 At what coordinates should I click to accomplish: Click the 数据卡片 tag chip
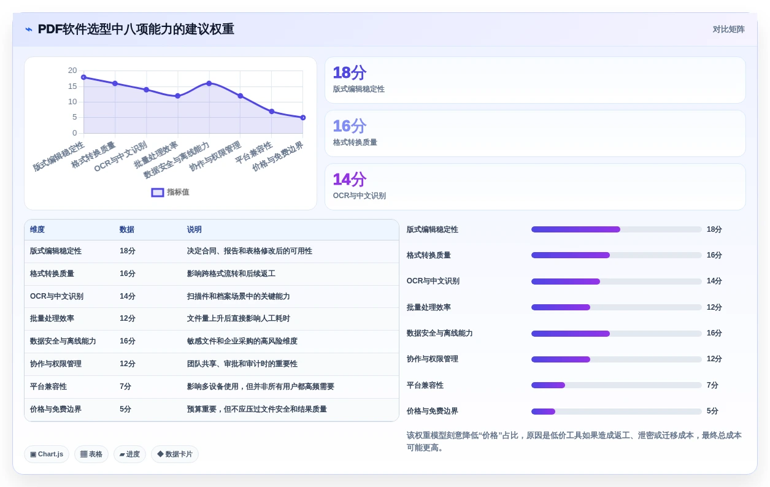pyautogui.click(x=175, y=454)
